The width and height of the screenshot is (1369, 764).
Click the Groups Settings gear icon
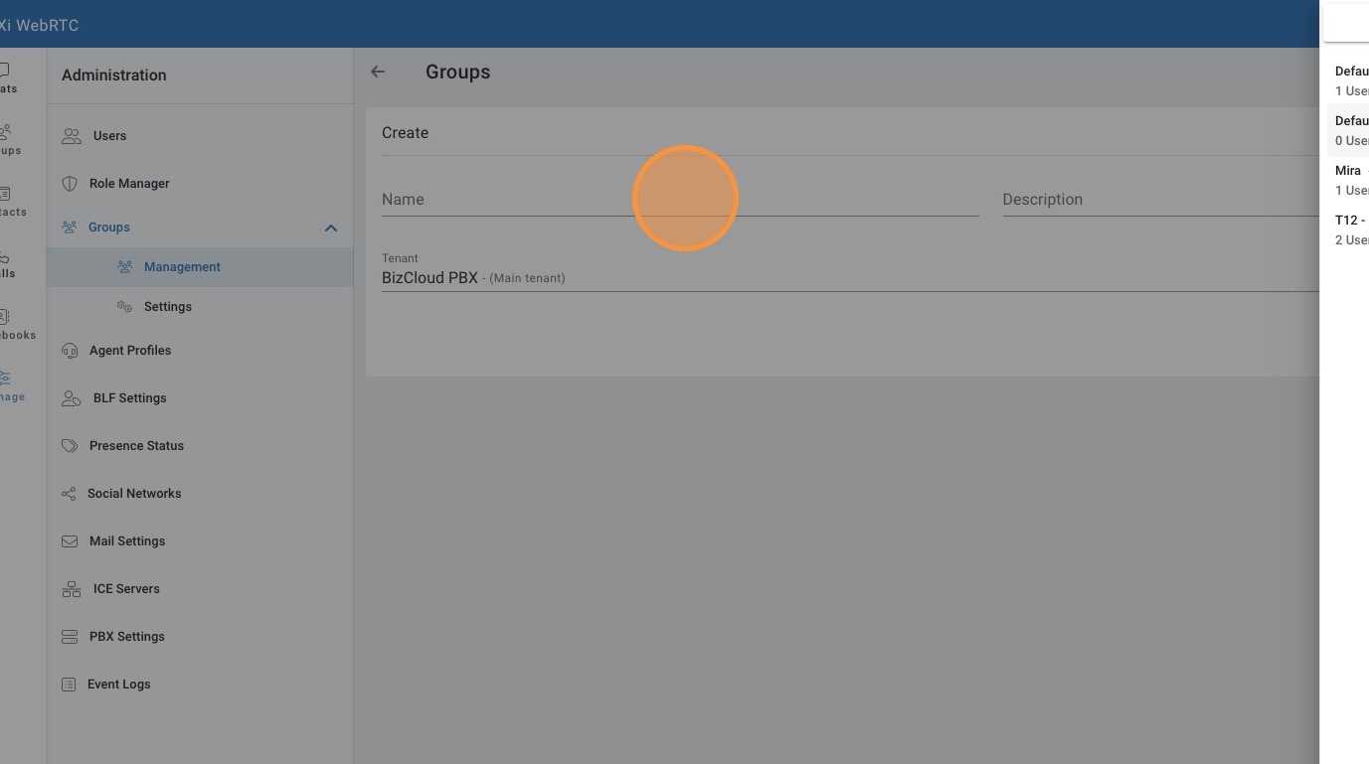125,307
